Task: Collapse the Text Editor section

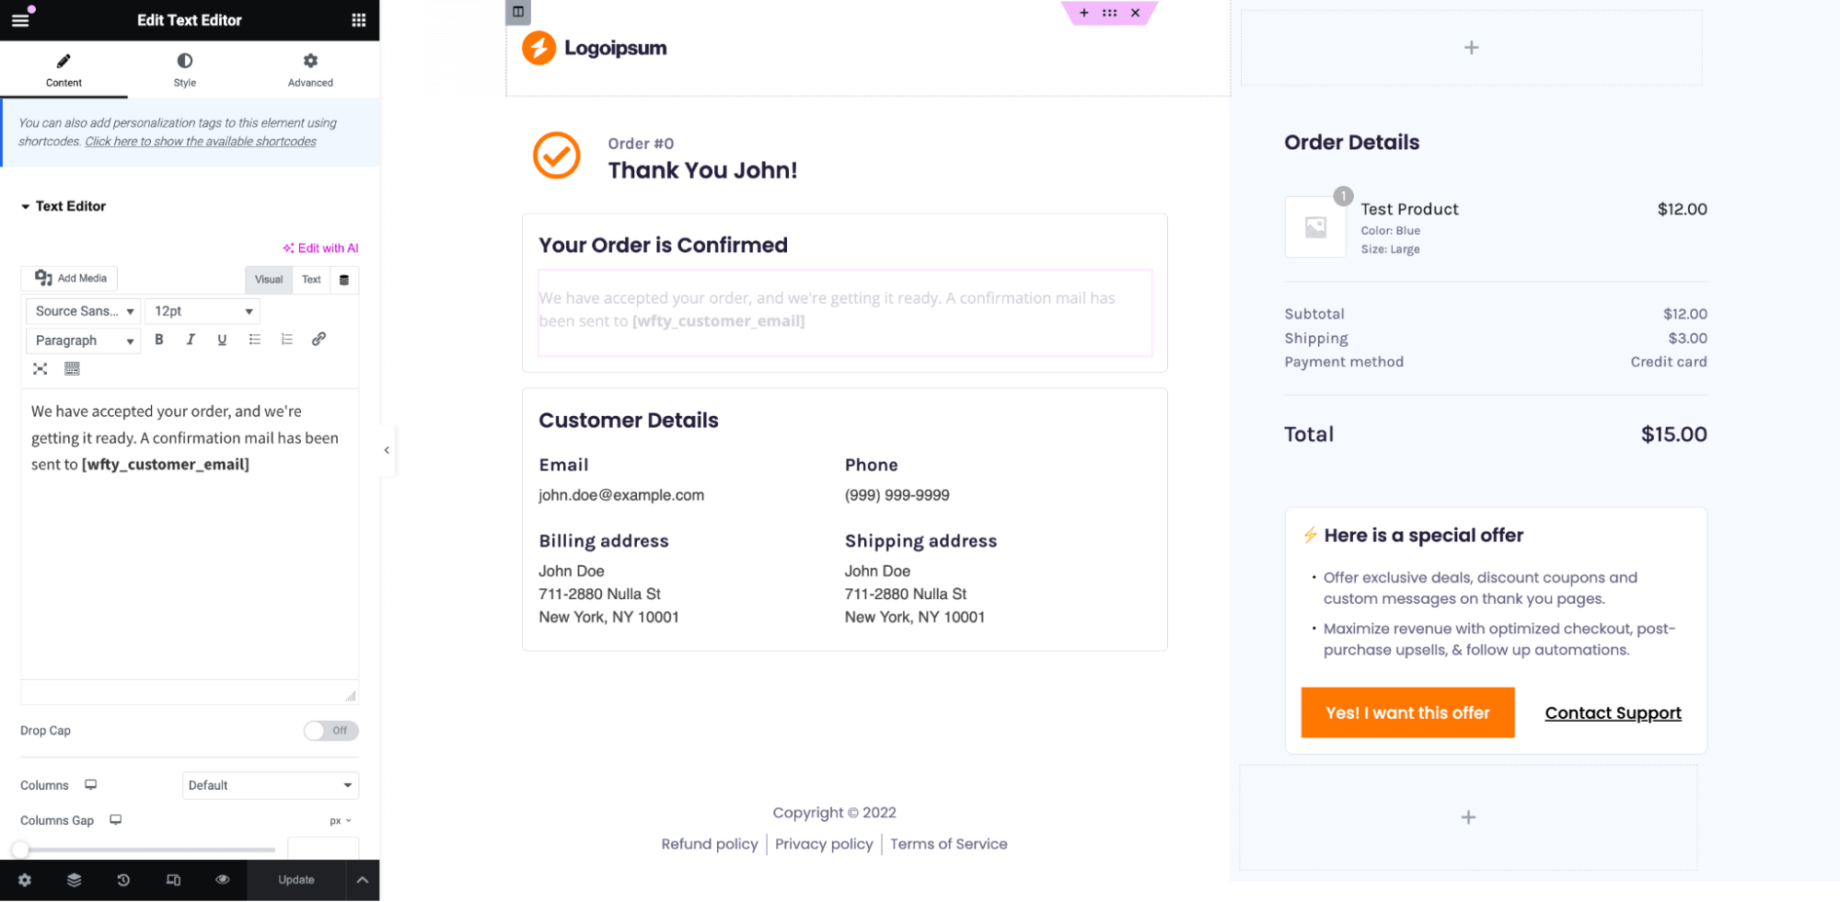Action: [64, 206]
